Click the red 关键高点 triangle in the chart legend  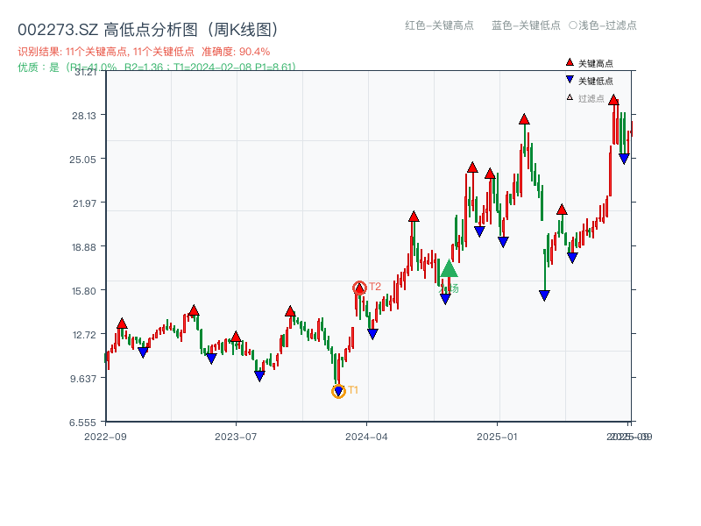point(570,62)
